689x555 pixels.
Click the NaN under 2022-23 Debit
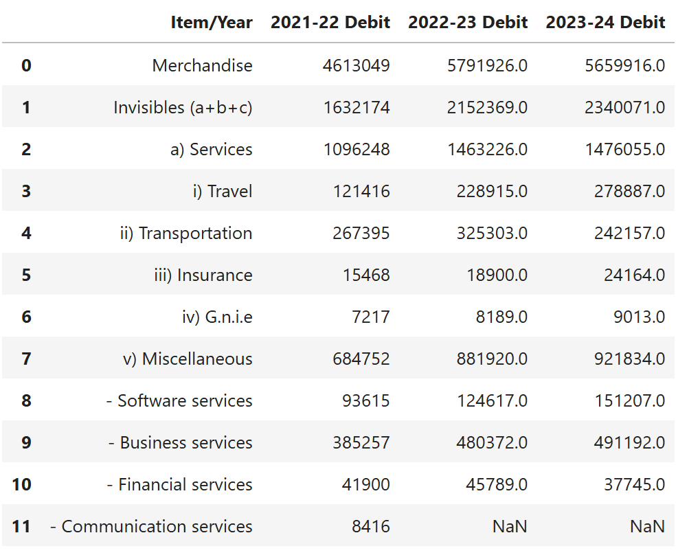point(510,527)
